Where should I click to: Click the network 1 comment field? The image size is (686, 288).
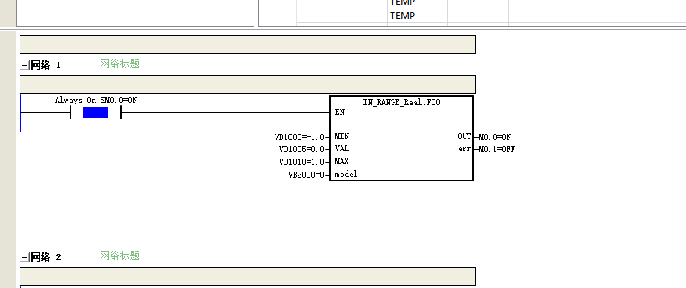[x=248, y=85]
